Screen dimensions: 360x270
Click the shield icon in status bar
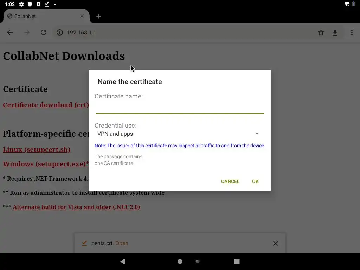point(30,4)
